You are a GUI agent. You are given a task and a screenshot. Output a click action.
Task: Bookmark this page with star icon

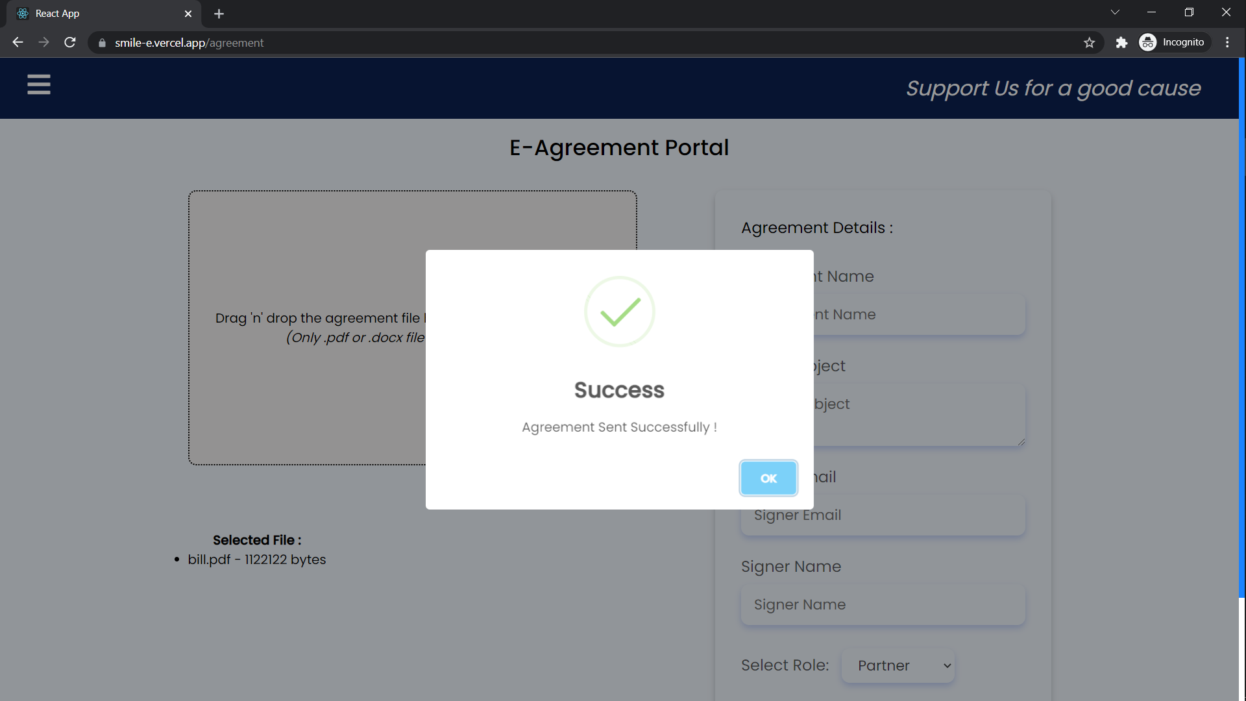click(1089, 42)
